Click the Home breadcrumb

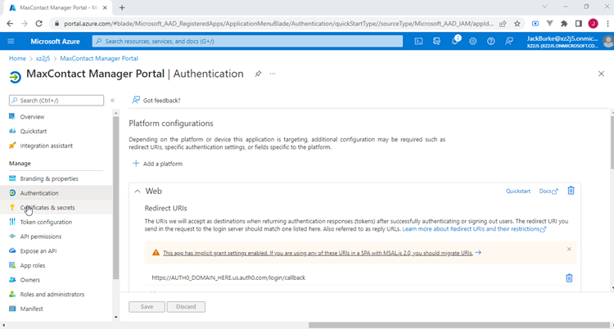tap(17, 58)
